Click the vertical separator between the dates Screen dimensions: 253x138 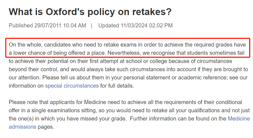click(x=92, y=26)
